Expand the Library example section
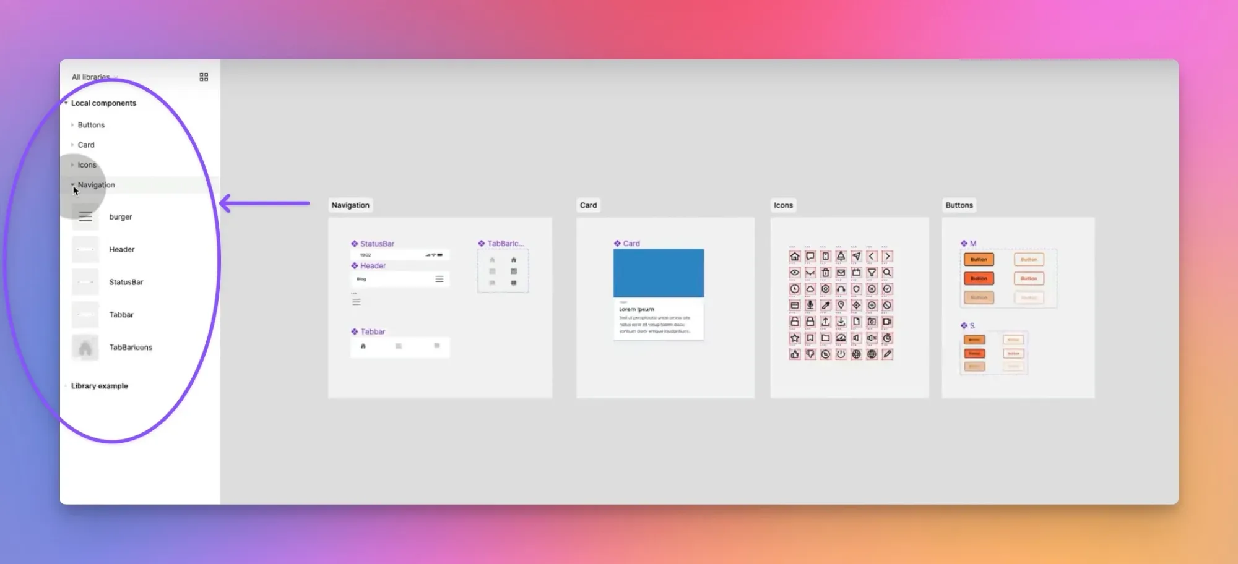 (99, 386)
